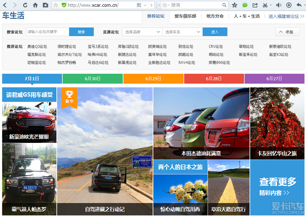Click the undo closed page arrow icon
The width and height of the screenshot is (306, 216).
[299, 5]
